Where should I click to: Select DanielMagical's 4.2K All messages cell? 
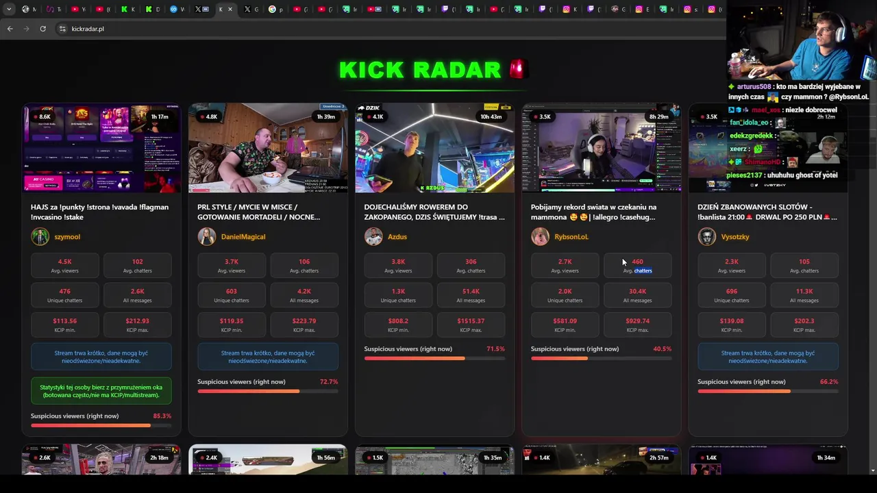pyautogui.click(x=304, y=295)
